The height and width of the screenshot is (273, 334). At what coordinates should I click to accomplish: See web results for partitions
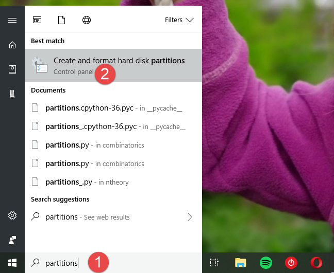pyautogui.click(x=113, y=217)
